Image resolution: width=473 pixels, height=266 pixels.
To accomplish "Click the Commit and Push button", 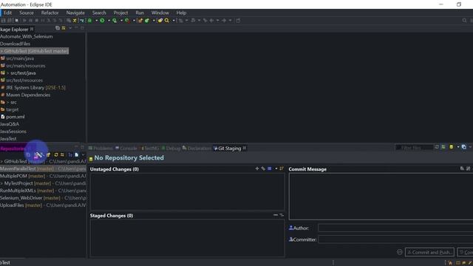I will point(429,252).
